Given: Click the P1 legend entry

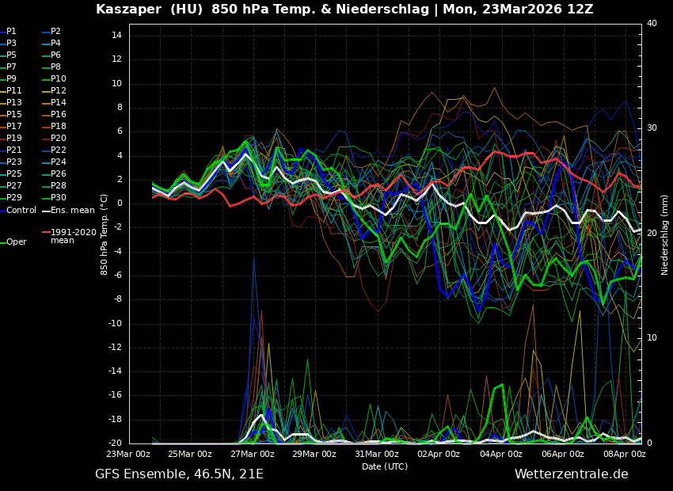Looking at the screenshot, I should 11,32.
